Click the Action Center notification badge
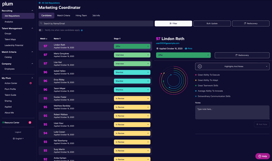The height and width of the screenshot is (161, 272). (x=30, y=83)
